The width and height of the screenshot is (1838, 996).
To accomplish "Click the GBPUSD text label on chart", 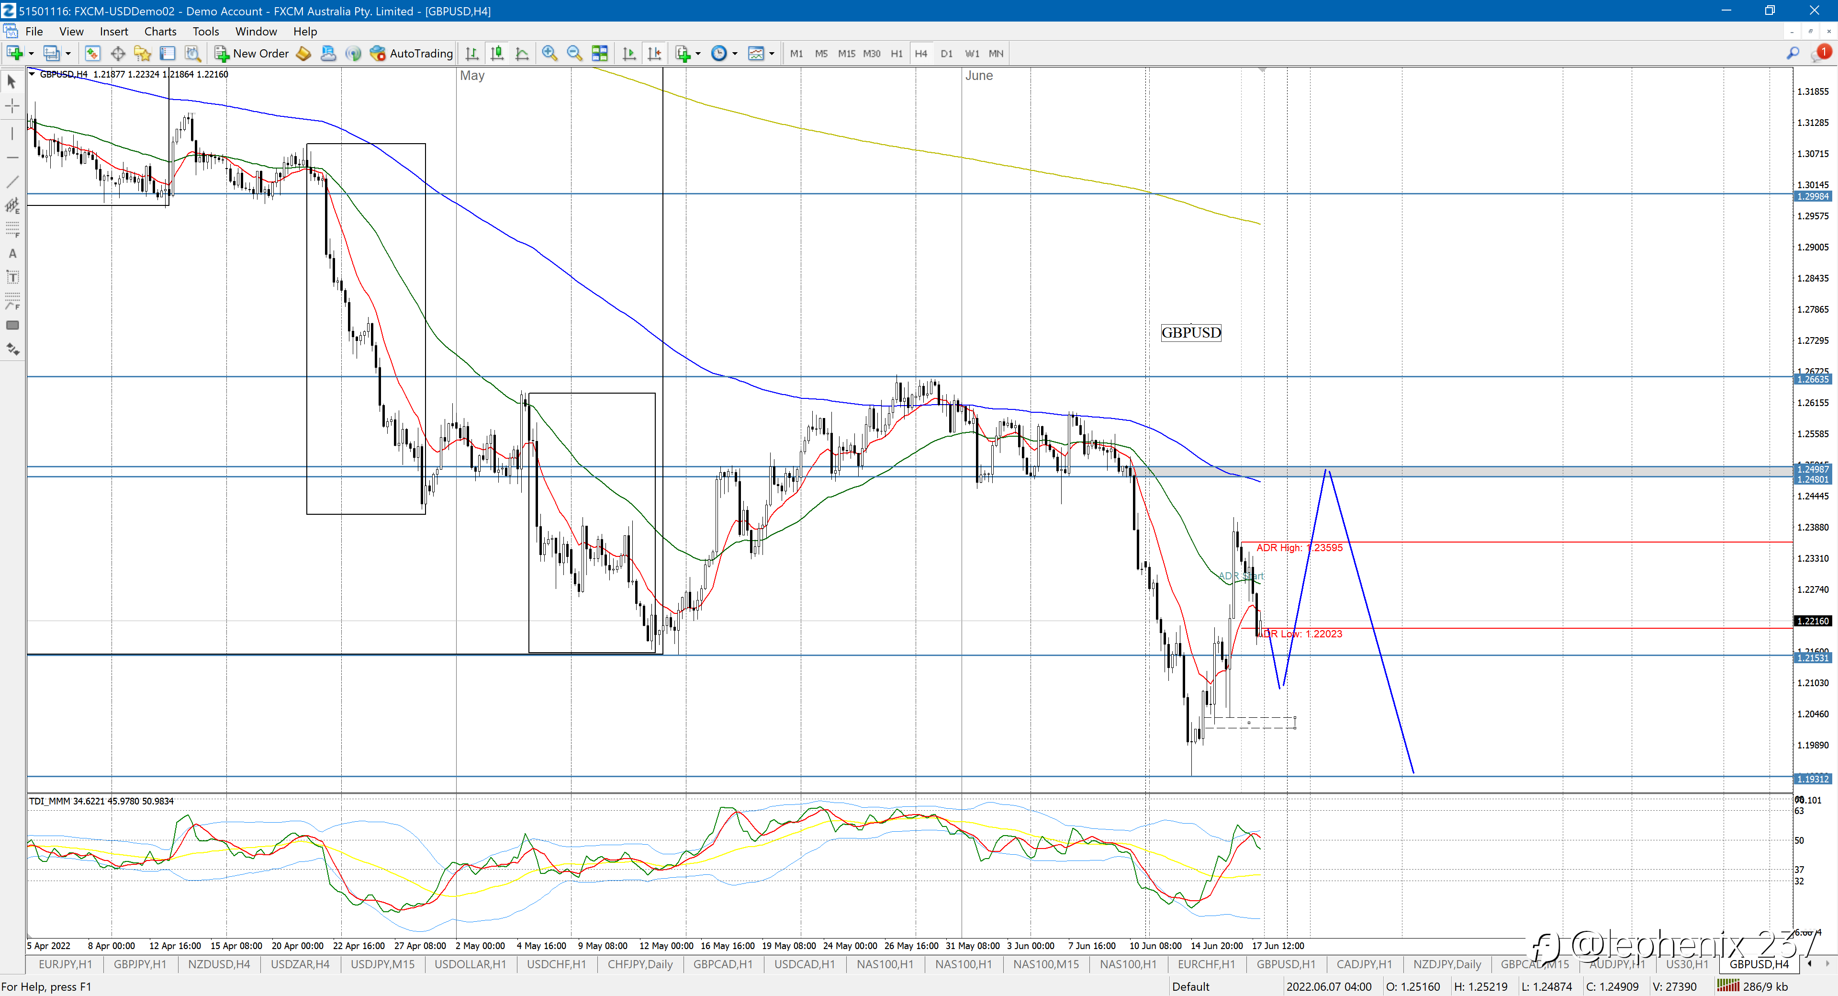I will click(1191, 333).
